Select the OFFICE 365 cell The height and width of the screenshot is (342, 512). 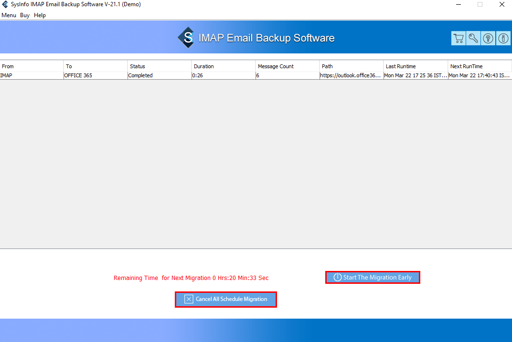pos(96,75)
